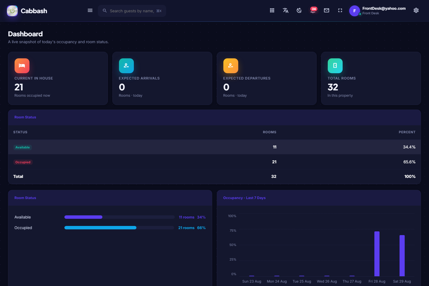Screen dimensions: 429x286
Task: Click the Dashboard page heading
Action: tap(25, 34)
